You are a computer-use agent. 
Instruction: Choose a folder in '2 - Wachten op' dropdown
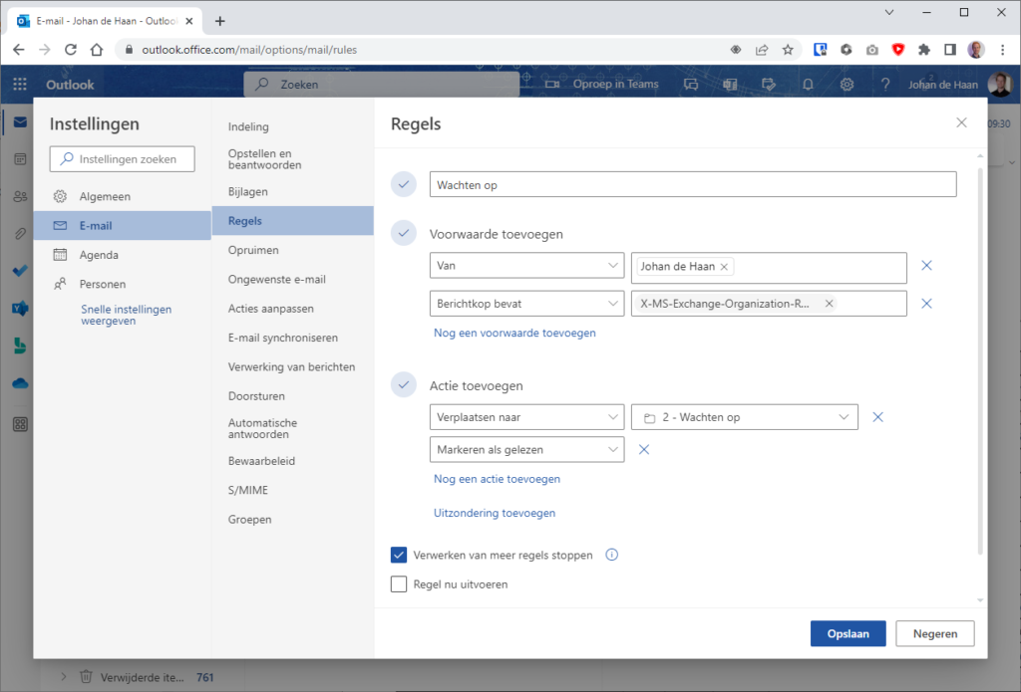coord(745,417)
